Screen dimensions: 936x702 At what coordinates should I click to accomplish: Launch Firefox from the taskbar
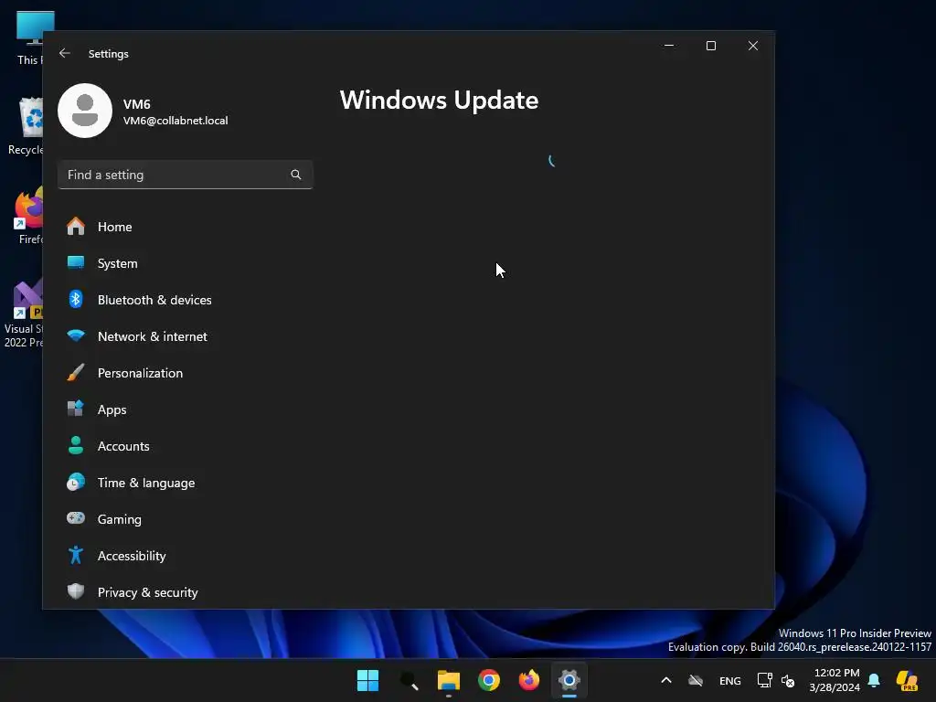529,680
